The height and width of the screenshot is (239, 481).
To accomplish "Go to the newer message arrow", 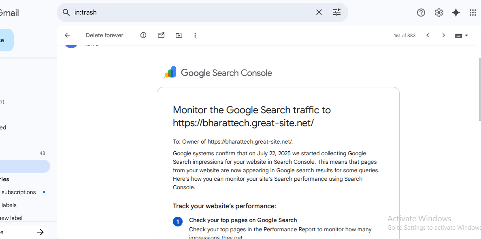I will click(428, 35).
